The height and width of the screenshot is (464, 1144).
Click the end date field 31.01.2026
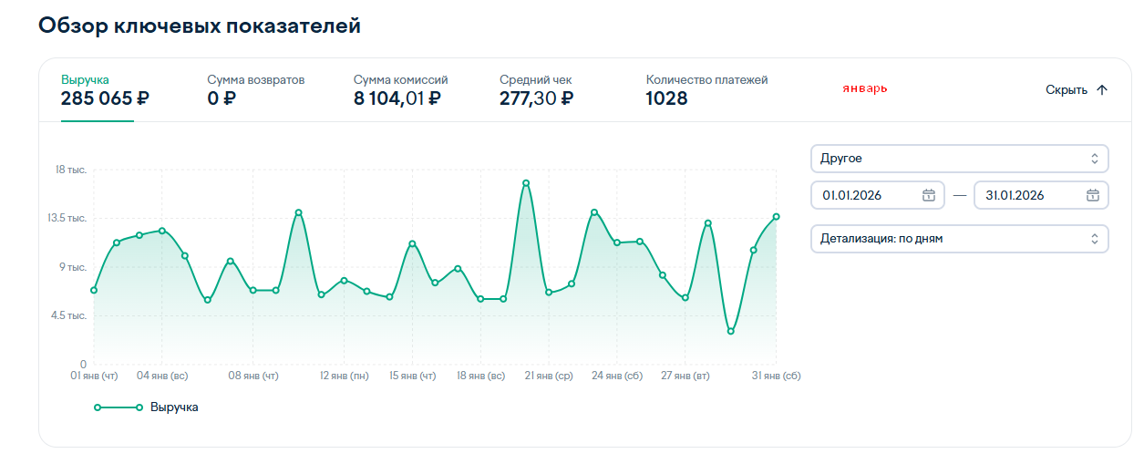[1041, 195]
